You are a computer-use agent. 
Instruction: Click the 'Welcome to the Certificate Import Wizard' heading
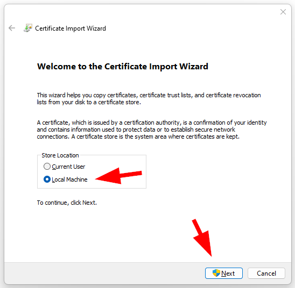[123, 67]
